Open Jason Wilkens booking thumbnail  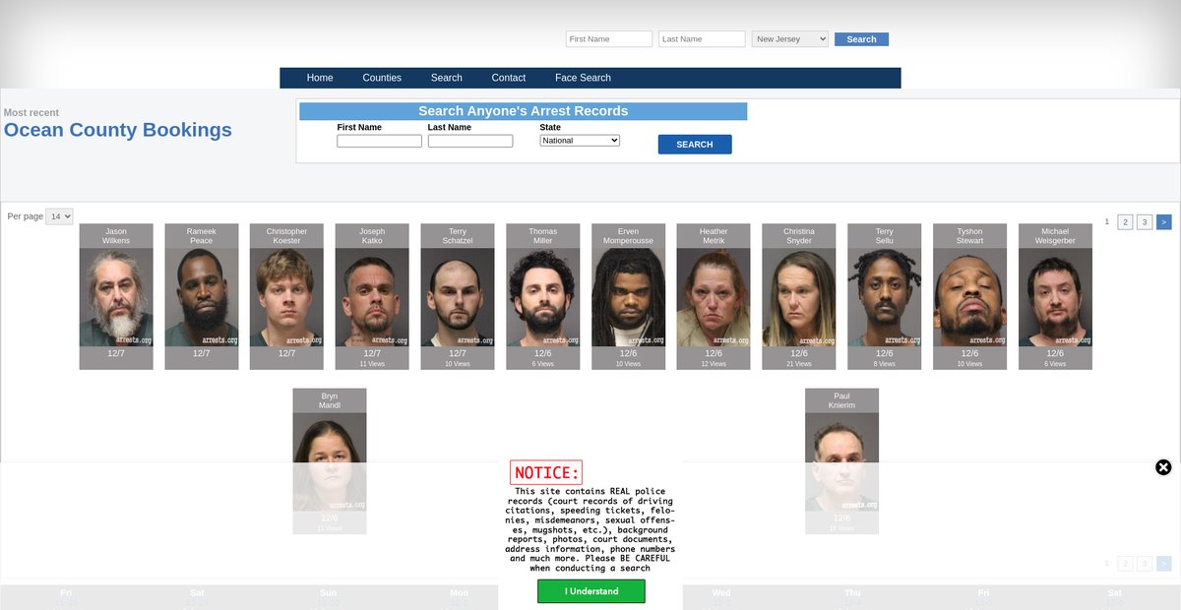click(x=116, y=297)
